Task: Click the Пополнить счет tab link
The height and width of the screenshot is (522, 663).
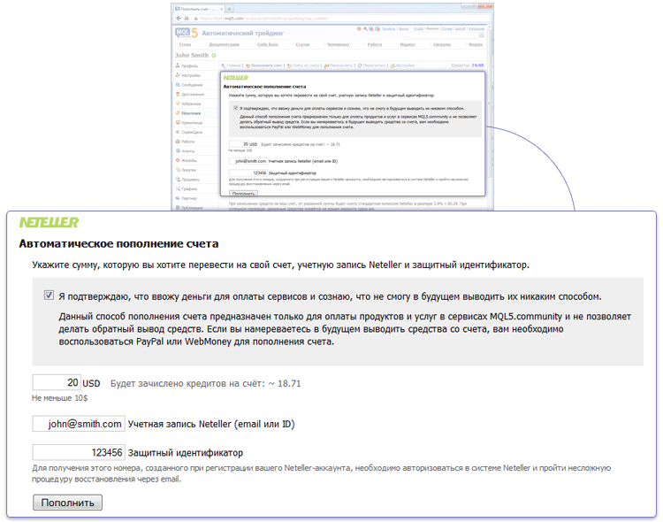Action: coord(266,65)
